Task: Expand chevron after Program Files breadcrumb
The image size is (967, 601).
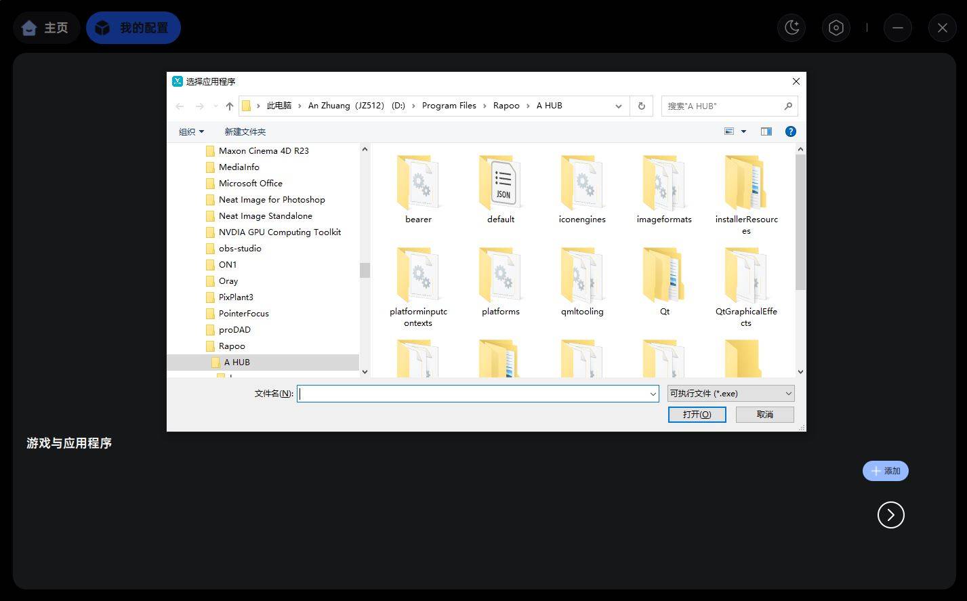Action: click(x=485, y=106)
